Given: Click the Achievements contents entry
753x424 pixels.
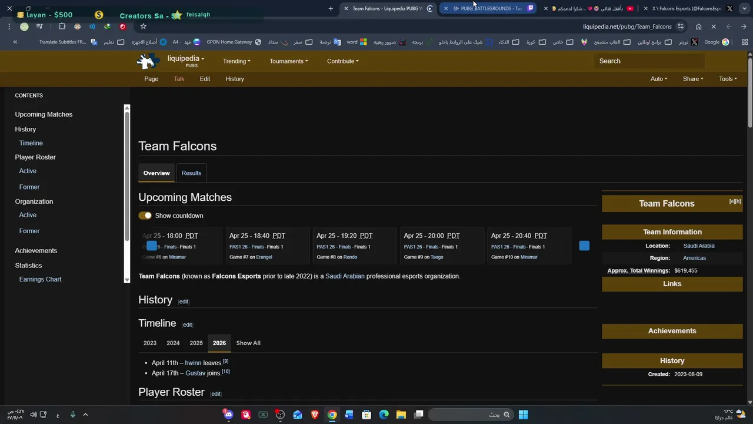Looking at the screenshot, I should [x=36, y=250].
